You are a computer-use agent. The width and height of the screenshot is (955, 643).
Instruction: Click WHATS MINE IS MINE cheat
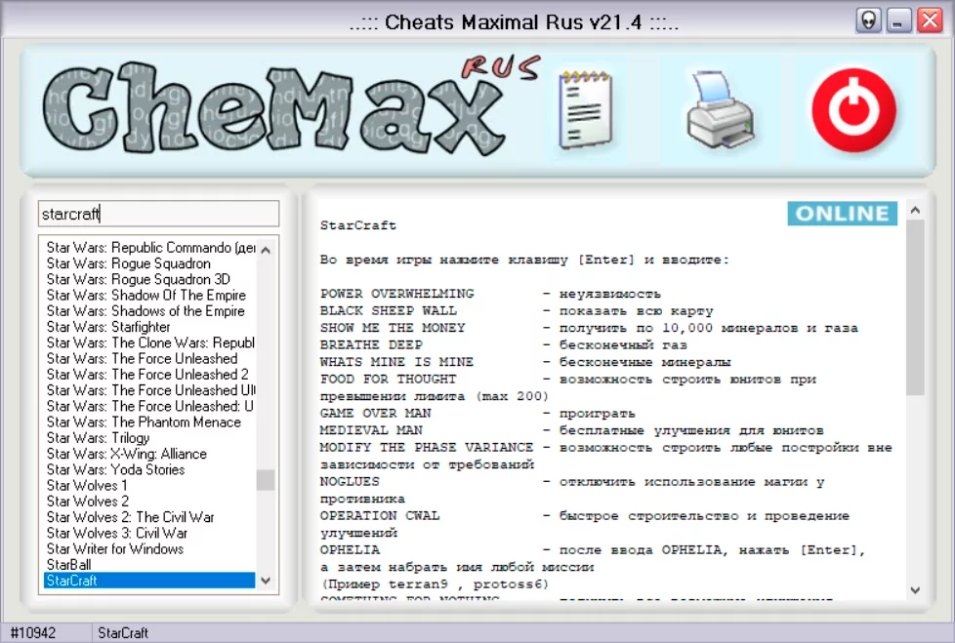(x=525, y=362)
